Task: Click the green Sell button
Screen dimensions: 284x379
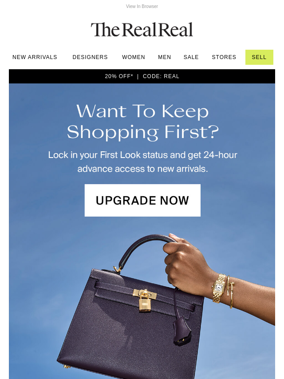Action: tap(259, 57)
